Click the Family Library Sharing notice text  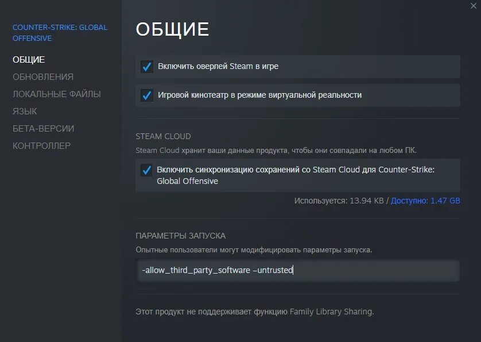point(255,312)
